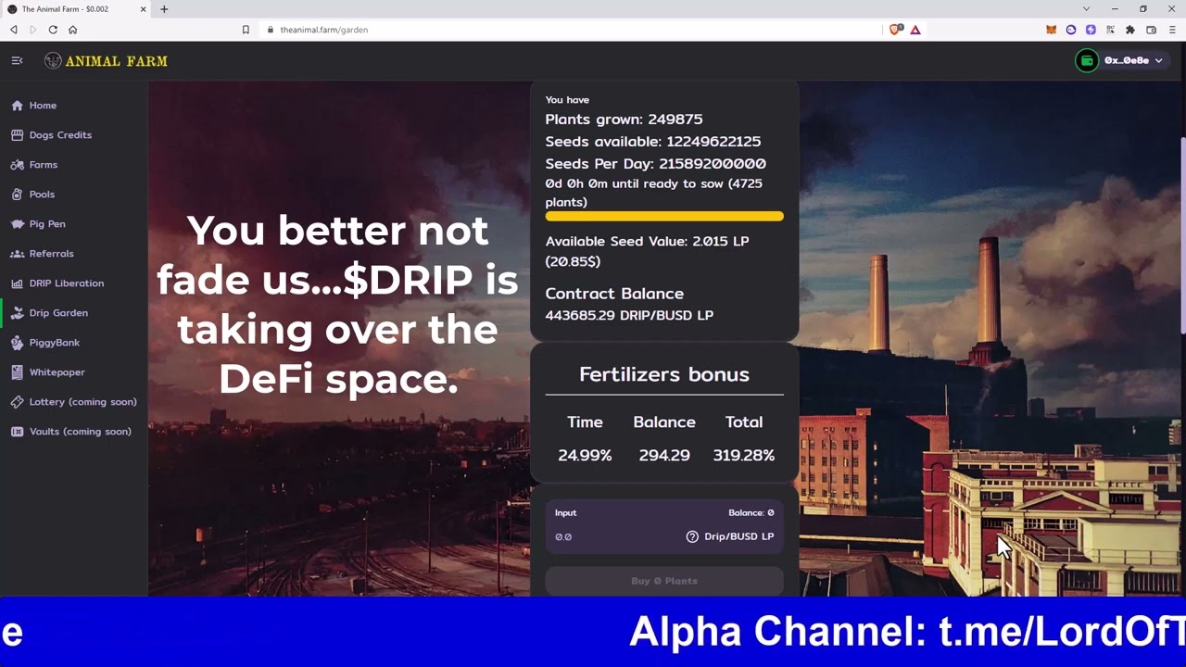Screen dimensions: 1186x667
Task: Open the browser main menu
Action: [1172, 30]
